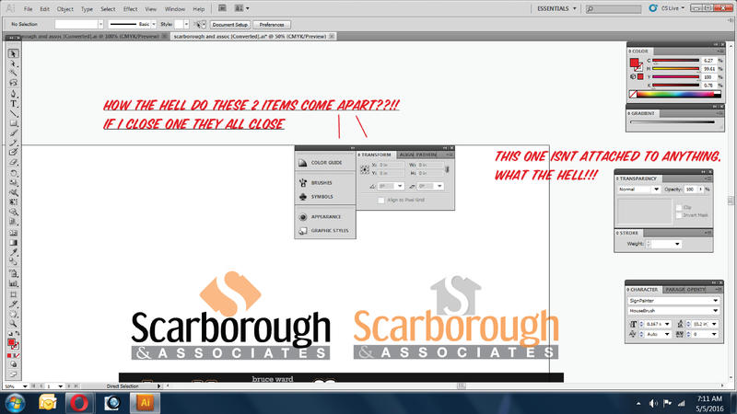This screenshot has width=737, height=414.
Task: Select the Column Graph tool
Action: point(13,283)
